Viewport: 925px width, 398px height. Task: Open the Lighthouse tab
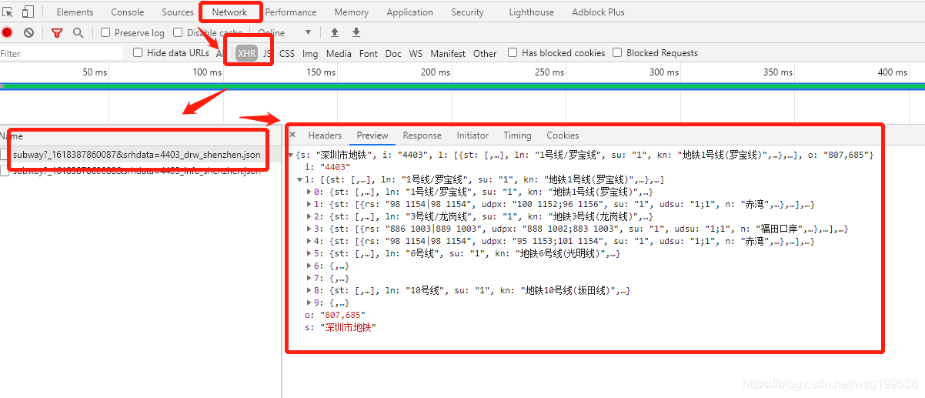tap(532, 12)
